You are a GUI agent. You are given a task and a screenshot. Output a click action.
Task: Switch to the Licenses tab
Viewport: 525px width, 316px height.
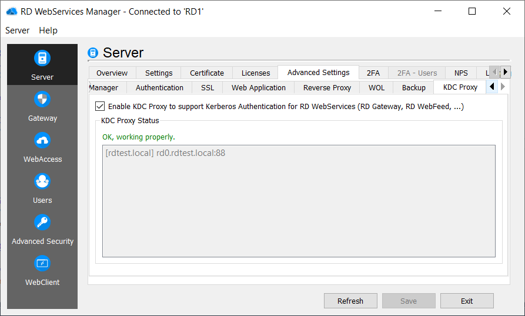click(256, 73)
